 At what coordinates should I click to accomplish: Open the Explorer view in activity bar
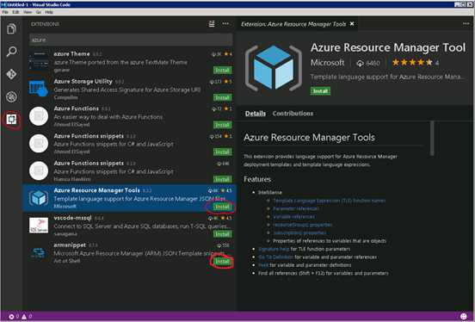(11, 28)
